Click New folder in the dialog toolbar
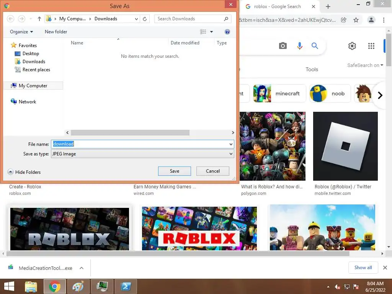392x294 pixels. [x=56, y=32]
